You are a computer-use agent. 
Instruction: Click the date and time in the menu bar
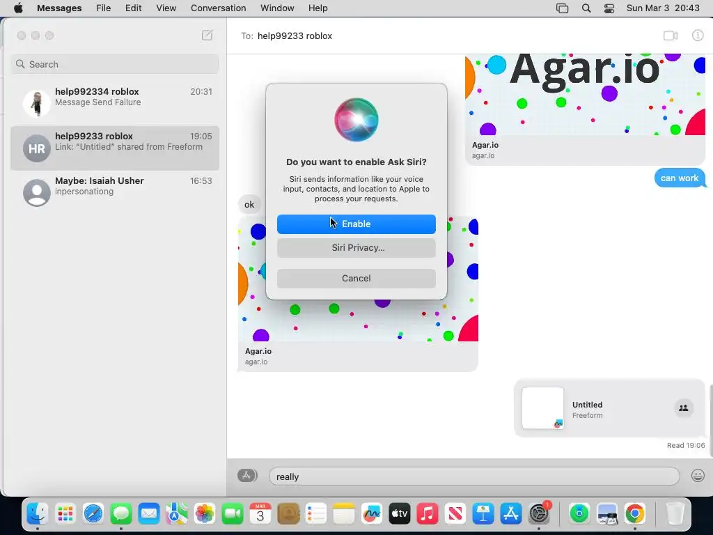(663, 8)
